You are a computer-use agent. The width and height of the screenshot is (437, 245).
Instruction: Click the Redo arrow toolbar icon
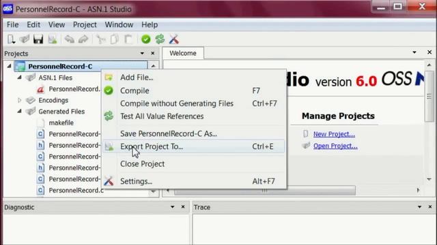tap(83, 39)
